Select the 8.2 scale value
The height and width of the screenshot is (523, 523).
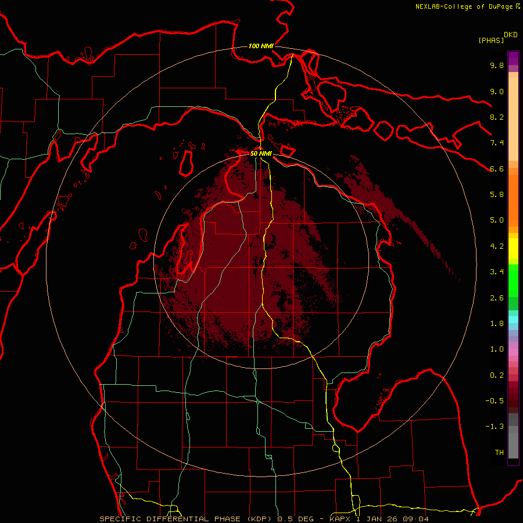[497, 117]
